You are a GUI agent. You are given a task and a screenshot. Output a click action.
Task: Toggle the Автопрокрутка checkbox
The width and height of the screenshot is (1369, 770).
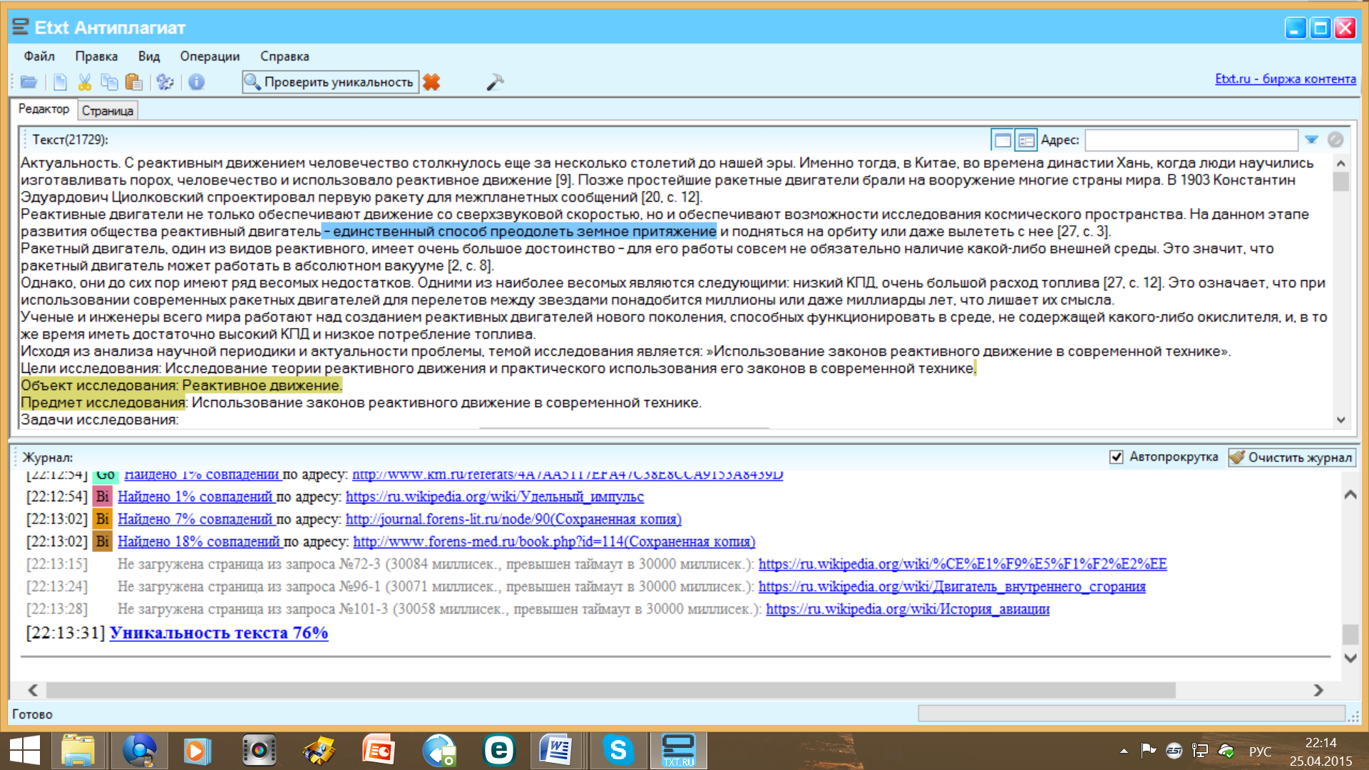pos(1117,457)
